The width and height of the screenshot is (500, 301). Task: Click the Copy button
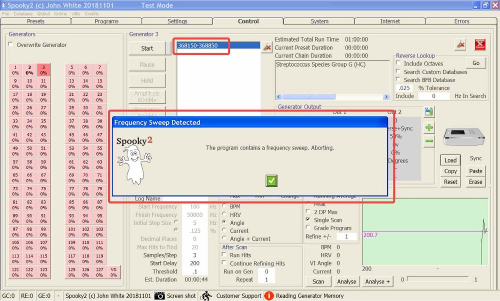click(x=450, y=171)
